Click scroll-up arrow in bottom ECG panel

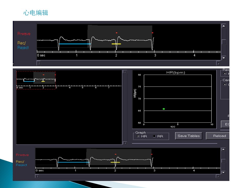[223, 150]
